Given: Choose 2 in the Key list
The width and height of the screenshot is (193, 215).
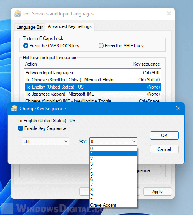Looking at the screenshot, I should (113, 159).
